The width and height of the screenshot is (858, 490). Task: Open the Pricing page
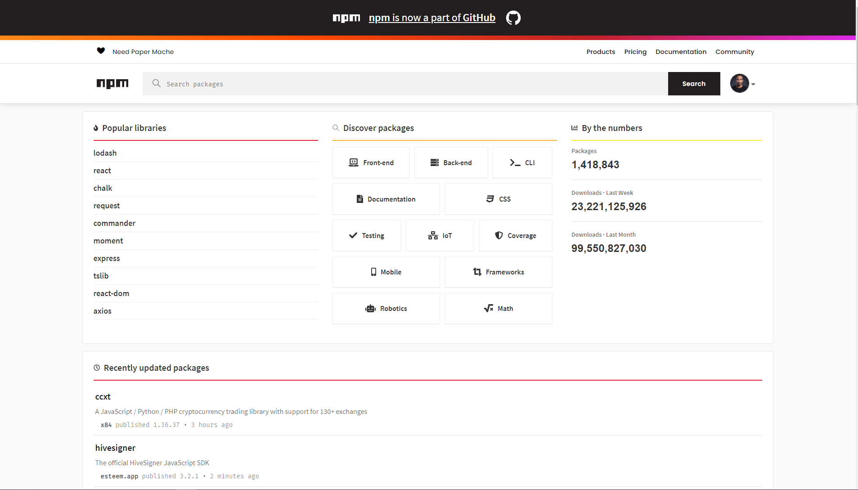(635, 52)
